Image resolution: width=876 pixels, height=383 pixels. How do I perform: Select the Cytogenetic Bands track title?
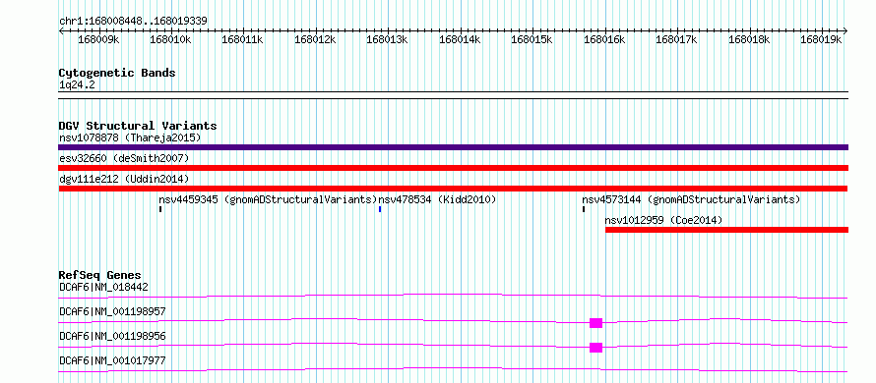point(117,73)
